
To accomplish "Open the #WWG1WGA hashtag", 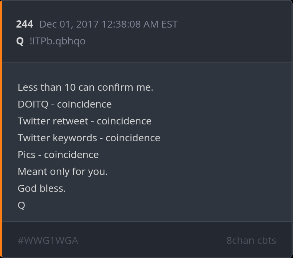I will coord(48,240).
